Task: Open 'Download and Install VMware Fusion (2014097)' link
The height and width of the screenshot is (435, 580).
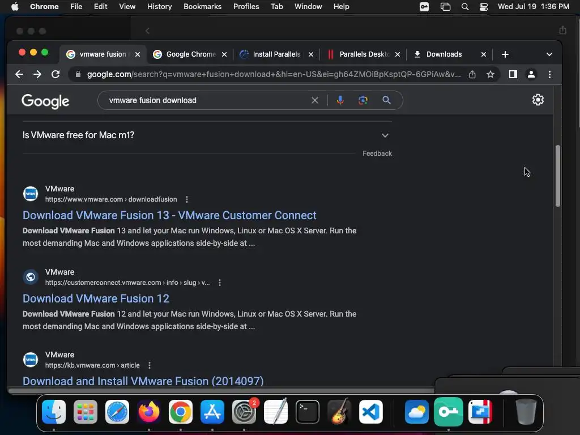Action: click(143, 381)
